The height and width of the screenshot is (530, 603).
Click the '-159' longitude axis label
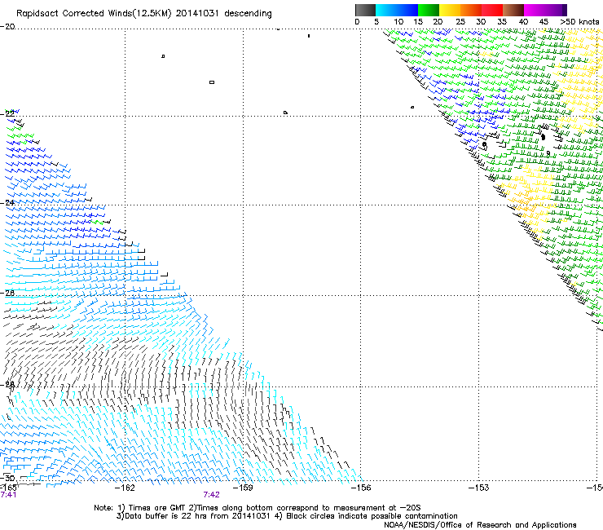click(x=243, y=488)
